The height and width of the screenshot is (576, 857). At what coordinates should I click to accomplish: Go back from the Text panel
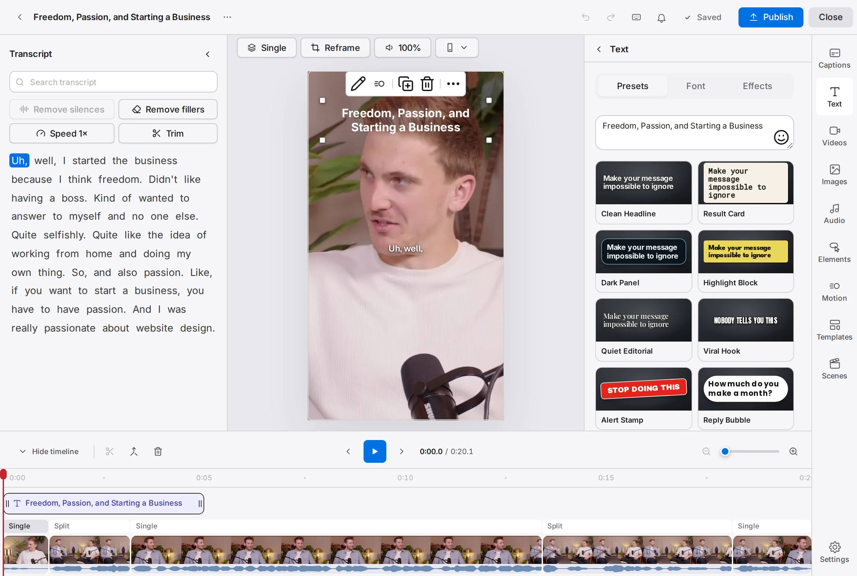(x=599, y=49)
